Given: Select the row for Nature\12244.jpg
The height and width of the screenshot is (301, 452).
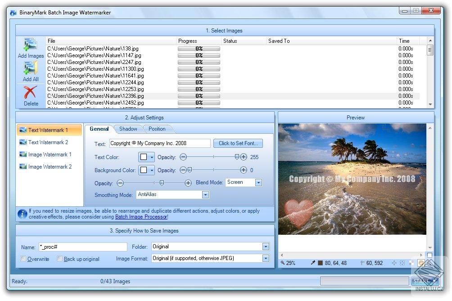Looking at the screenshot, I should [233, 82].
